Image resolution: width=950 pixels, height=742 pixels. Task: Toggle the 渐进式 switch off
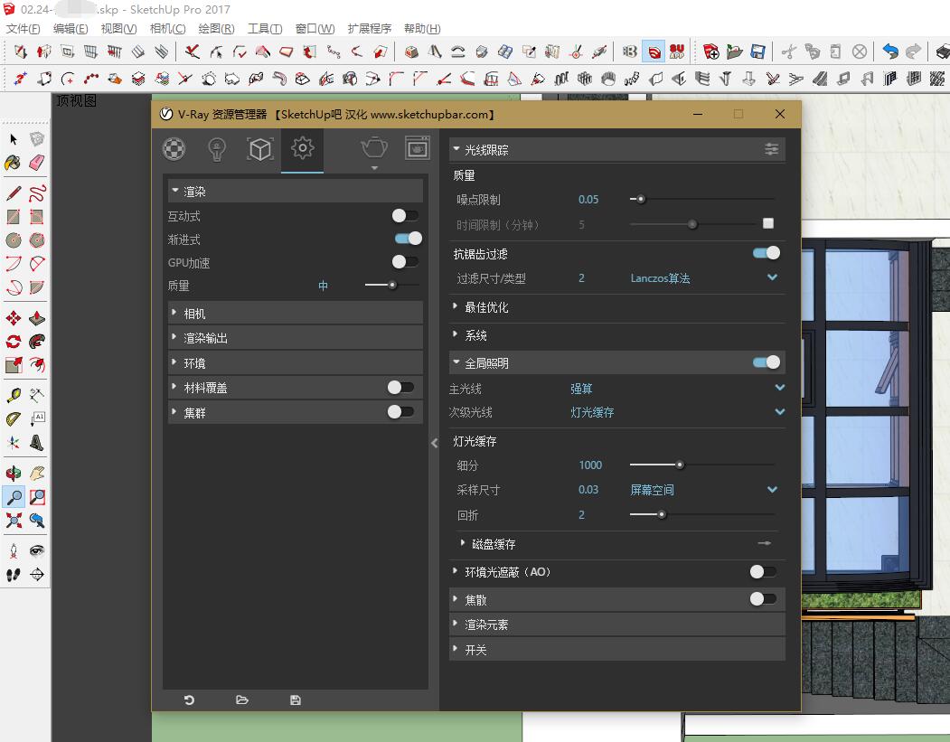409,239
